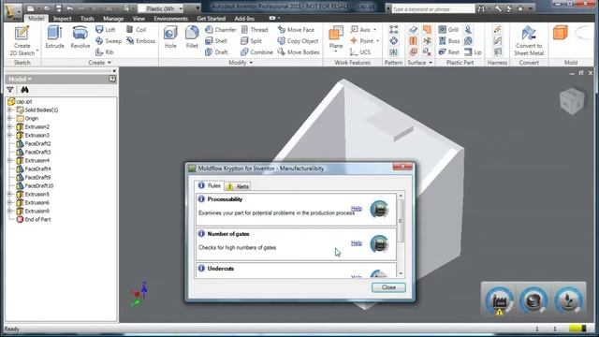The image size is (599, 337).
Task: Select FaceDraft10 in the browser
Action: pyautogui.click(x=35, y=185)
